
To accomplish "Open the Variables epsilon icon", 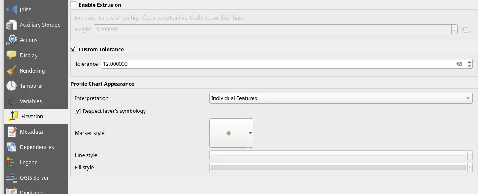I will (11, 101).
